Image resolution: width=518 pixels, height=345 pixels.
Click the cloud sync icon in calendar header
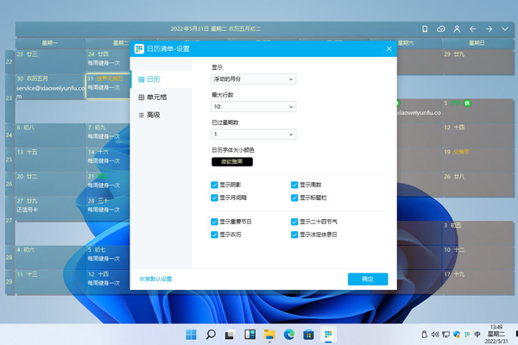point(441,28)
